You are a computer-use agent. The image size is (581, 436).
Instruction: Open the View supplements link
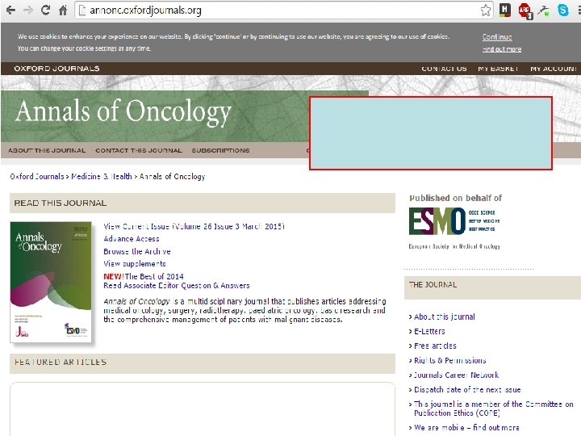tap(135, 263)
